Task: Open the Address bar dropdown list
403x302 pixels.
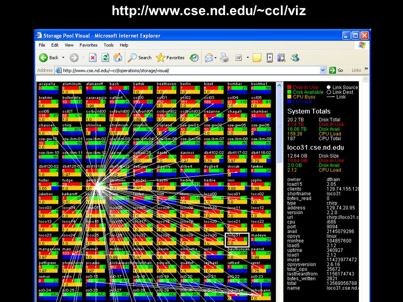Action: point(323,70)
